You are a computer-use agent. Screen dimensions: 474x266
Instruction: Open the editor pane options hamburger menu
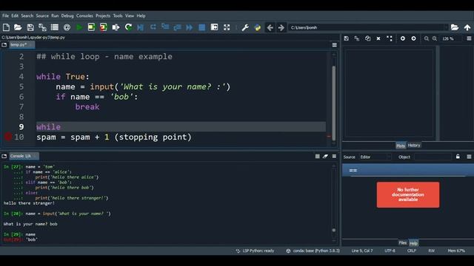click(334, 45)
